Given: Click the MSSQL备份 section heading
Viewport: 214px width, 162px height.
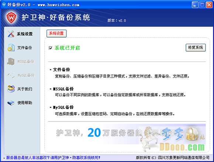Looking at the screenshot, I should coord(63,89).
